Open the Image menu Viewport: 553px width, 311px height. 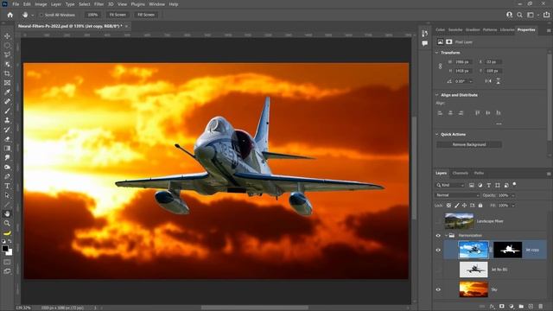coord(41,4)
